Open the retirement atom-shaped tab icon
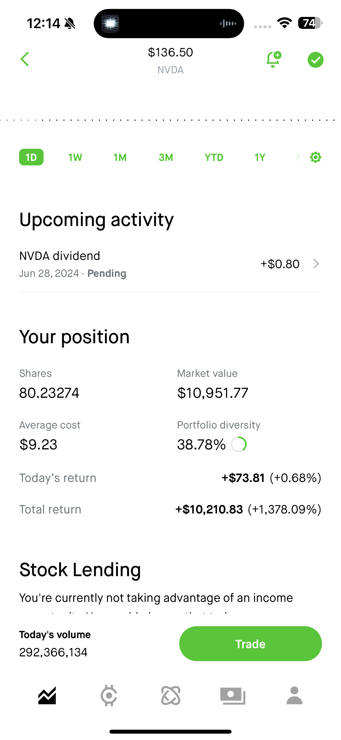 click(171, 696)
